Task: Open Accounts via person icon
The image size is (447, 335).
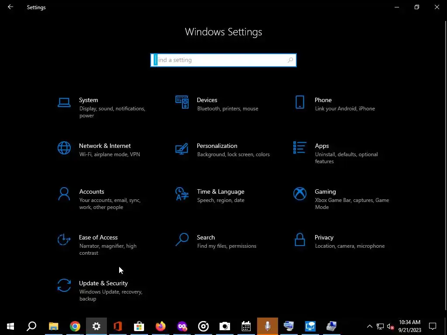Action: (x=64, y=194)
